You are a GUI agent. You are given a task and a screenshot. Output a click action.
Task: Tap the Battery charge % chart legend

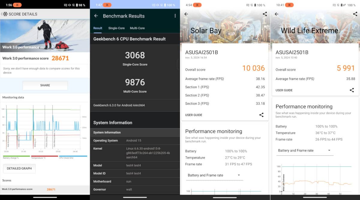click(16, 157)
